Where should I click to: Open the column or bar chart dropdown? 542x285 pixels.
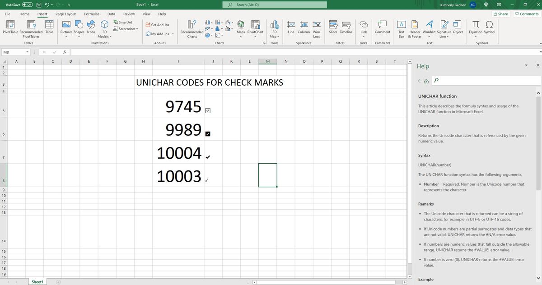click(211, 22)
